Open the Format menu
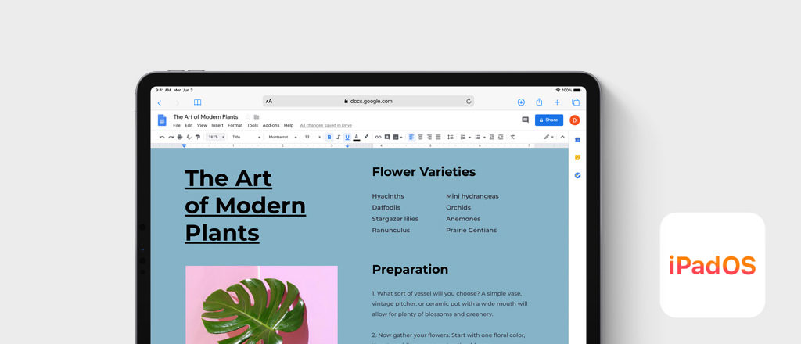The width and height of the screenshot is (801, 344). 235,125
